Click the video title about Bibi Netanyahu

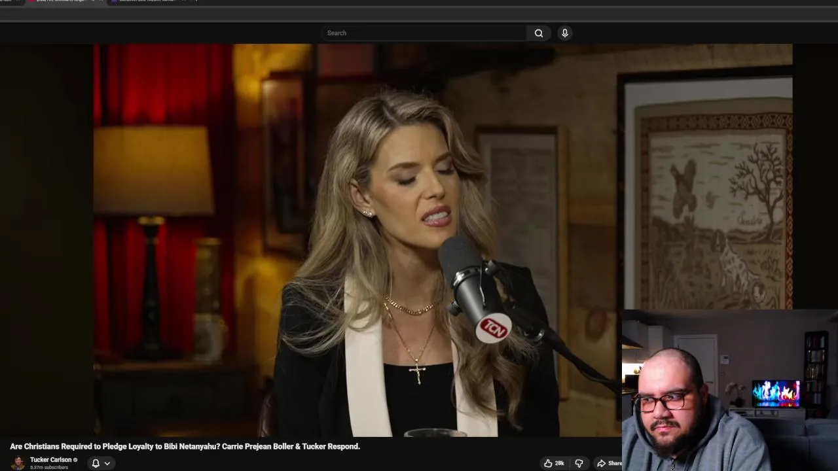click(185, 446)
